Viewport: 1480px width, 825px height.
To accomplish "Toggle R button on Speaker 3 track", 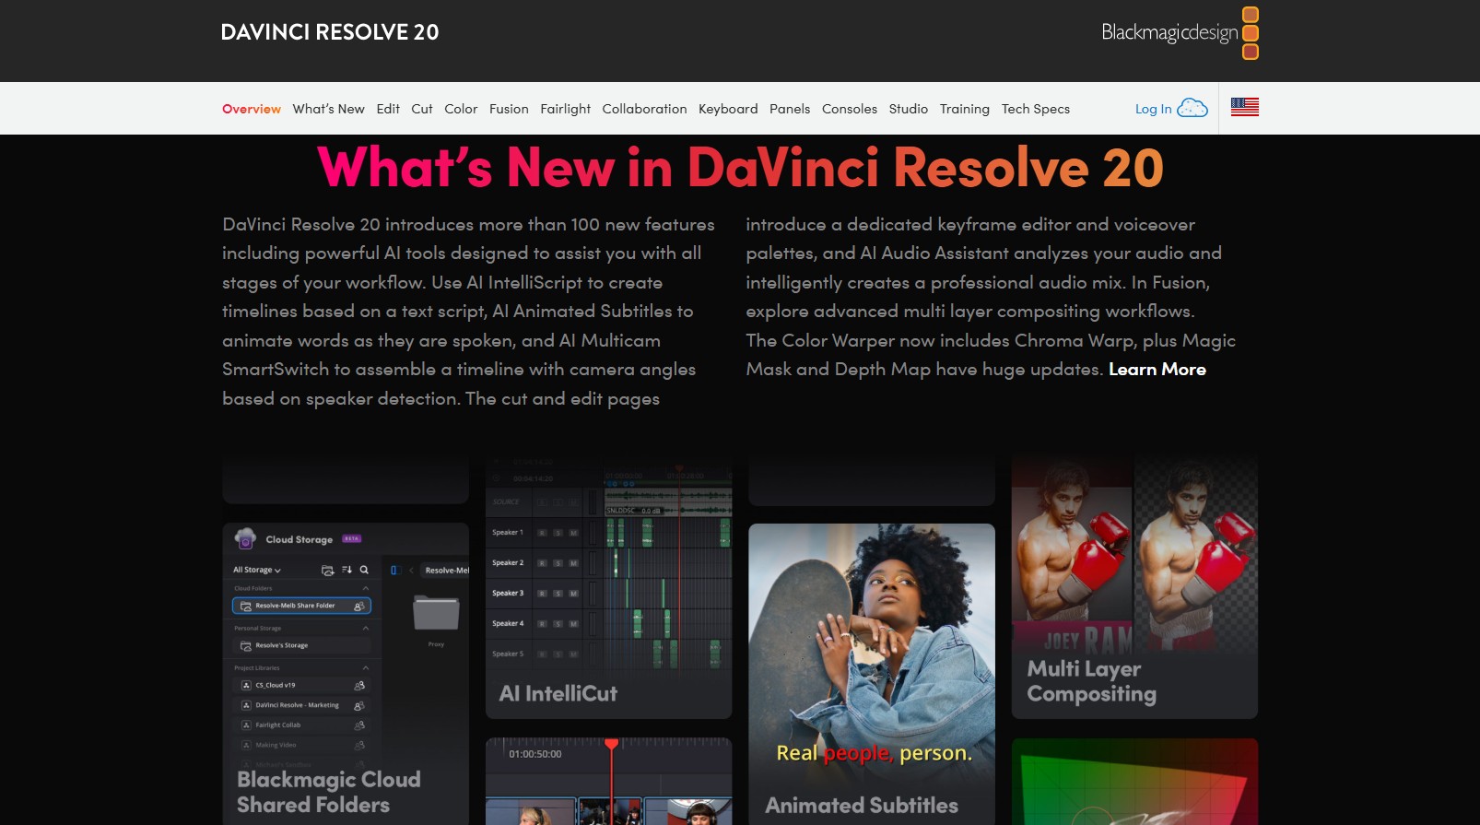I will [x=542, y=594].
